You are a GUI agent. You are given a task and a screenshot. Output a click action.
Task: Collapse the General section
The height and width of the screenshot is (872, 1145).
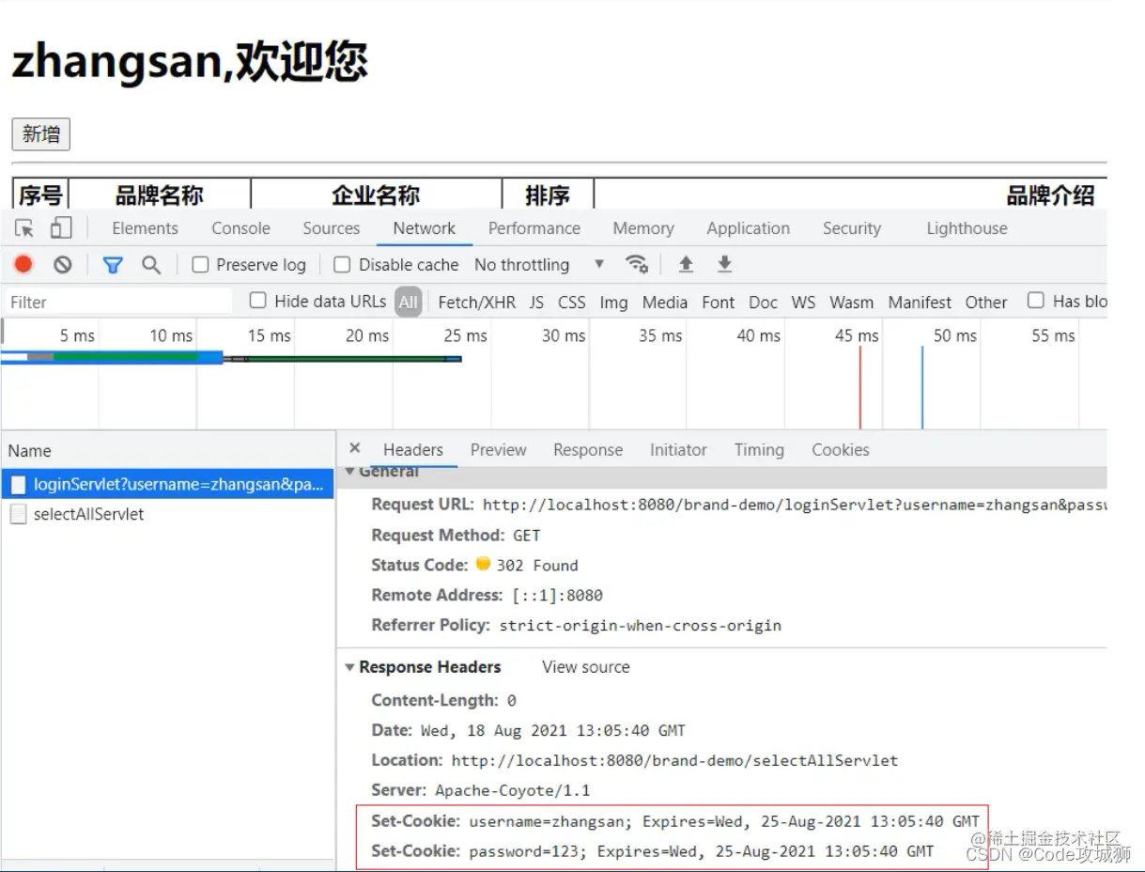(349, 471)
